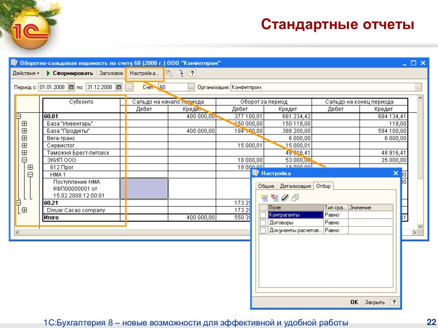Screen dimensions: 438x328
Task: Click the vertical scrollbar down arrow of report
Action: click(x=420, y=226)
